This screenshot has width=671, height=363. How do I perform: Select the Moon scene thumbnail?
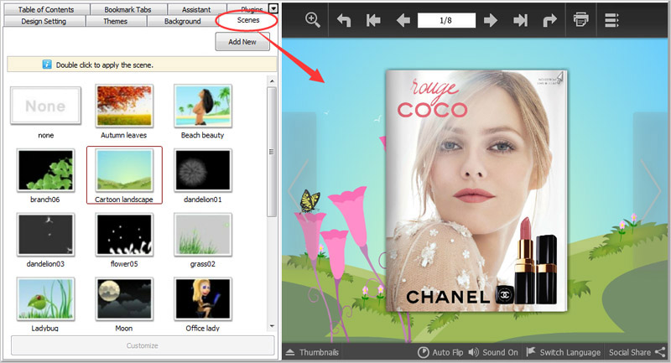coord(124,298)
